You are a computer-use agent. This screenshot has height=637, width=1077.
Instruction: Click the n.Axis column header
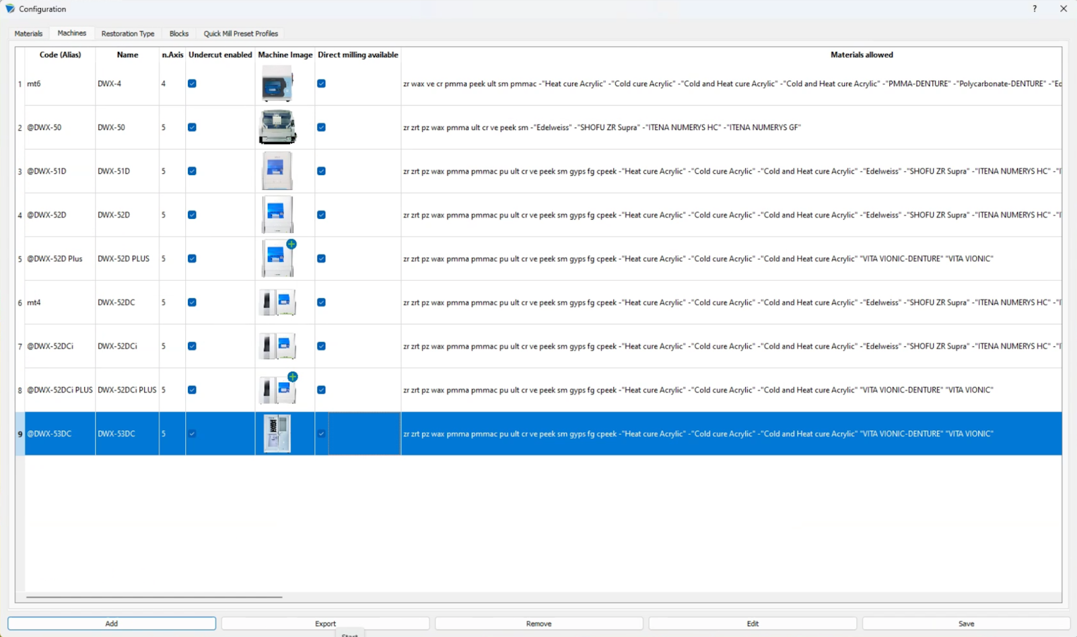(172, 55)
